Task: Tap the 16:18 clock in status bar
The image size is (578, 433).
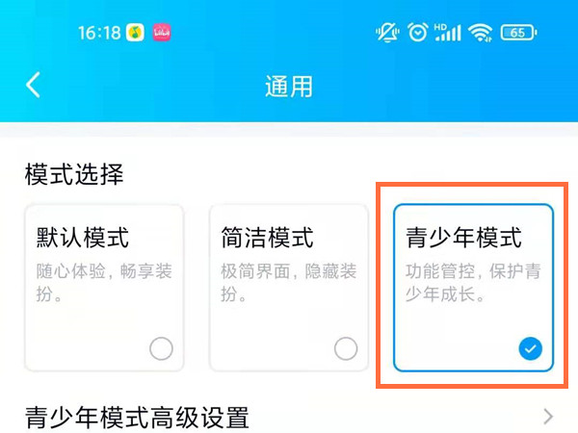Action: [x=99, y=33]
